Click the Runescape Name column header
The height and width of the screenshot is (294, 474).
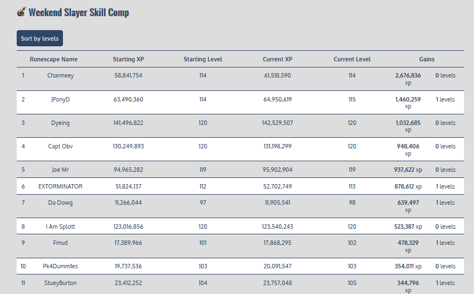click(53, 59)
